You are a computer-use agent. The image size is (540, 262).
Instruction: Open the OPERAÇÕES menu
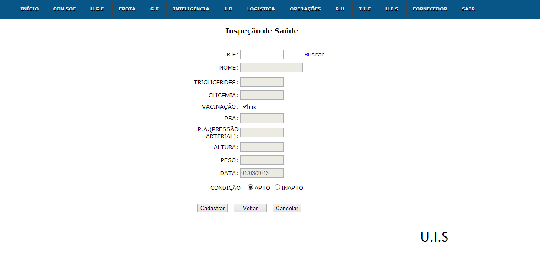(305, 9)
